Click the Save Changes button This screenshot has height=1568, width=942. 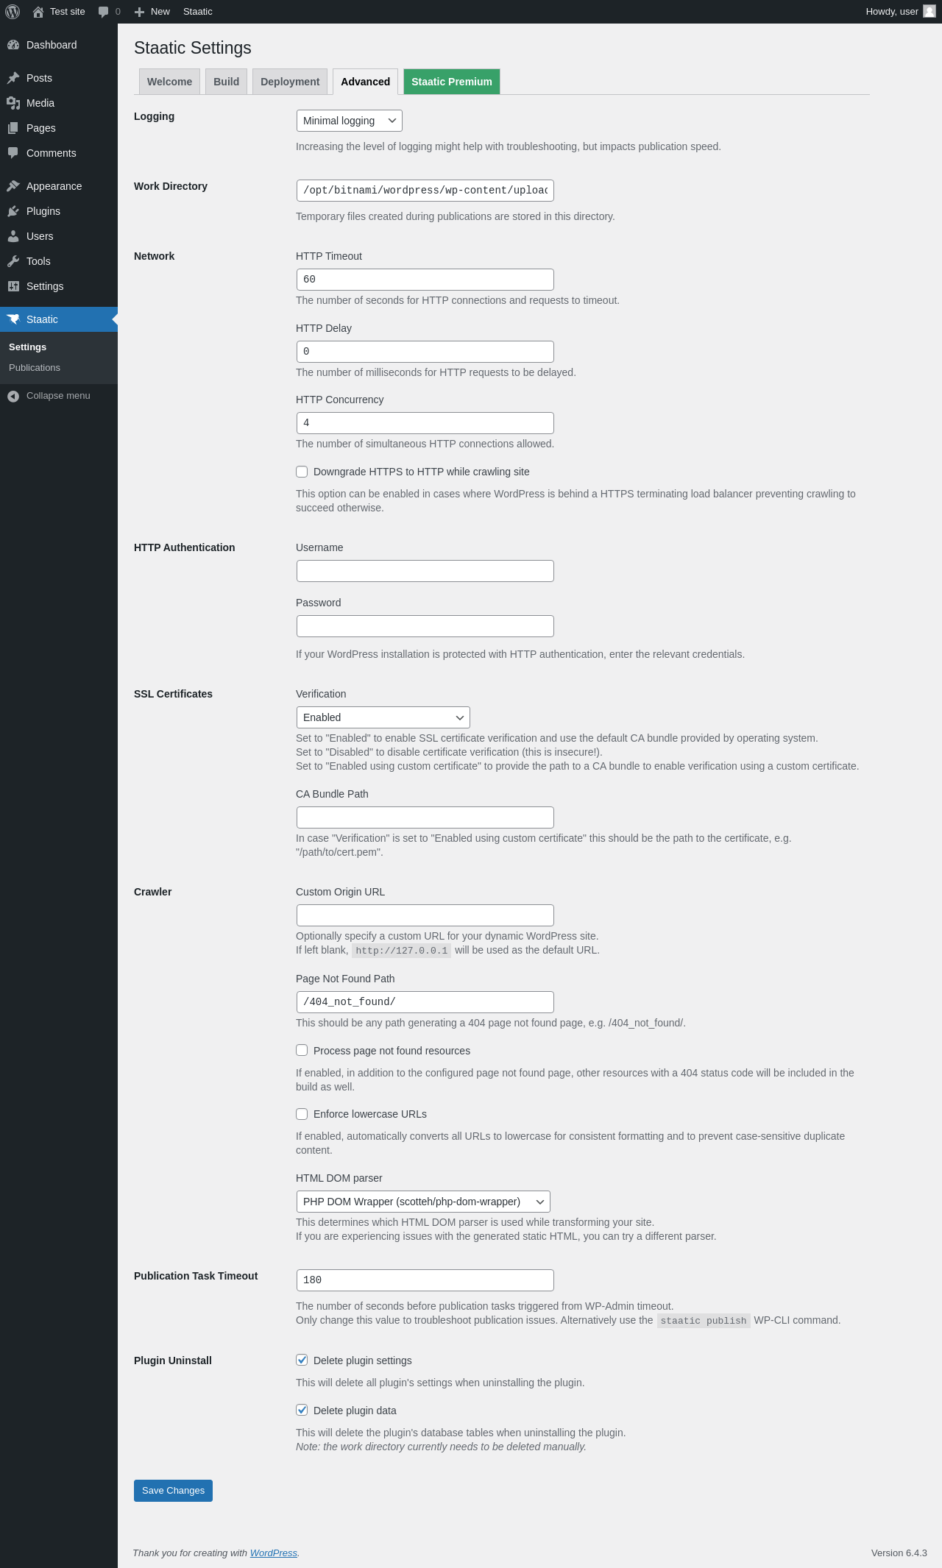coord(173,1491)
